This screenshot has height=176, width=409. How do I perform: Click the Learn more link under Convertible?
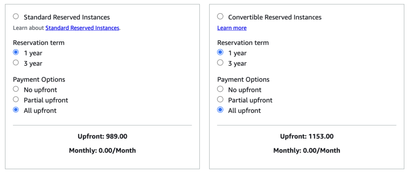click(x=232, y=28)
